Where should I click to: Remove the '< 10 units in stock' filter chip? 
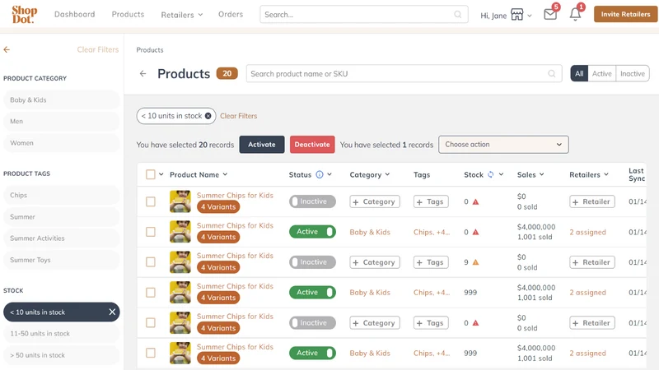click(x=208, y=116)
